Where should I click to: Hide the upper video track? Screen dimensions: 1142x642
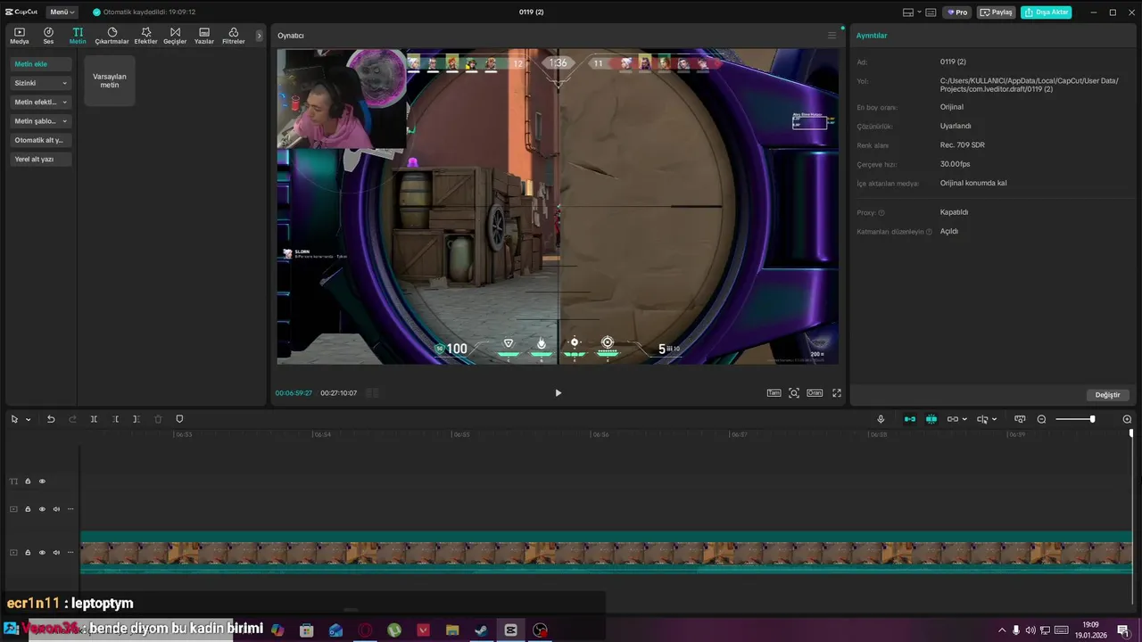coord(42,509)
